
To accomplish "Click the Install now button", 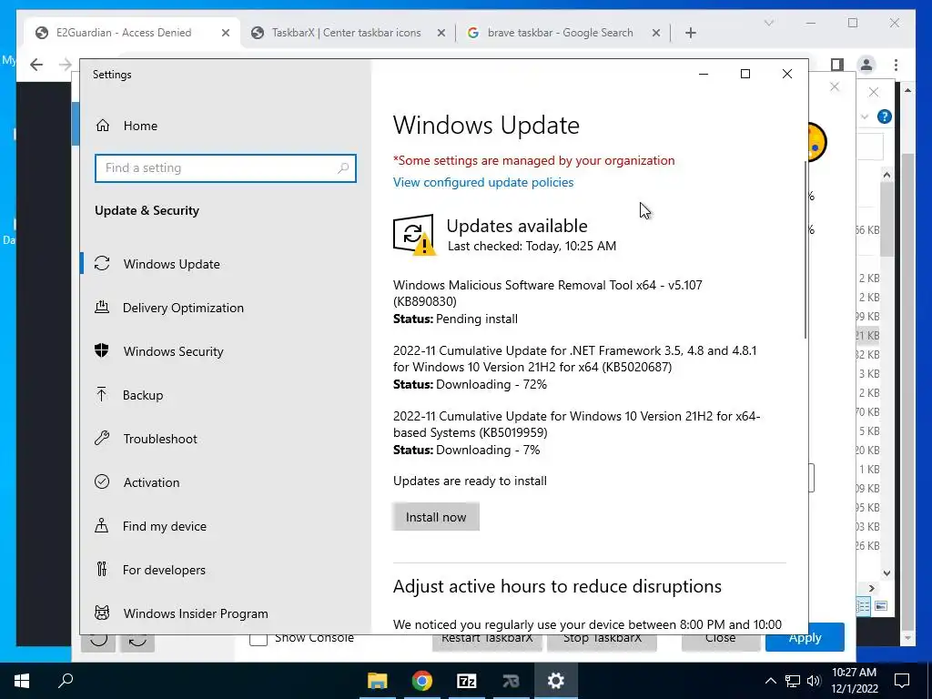I will pos(436,517).
